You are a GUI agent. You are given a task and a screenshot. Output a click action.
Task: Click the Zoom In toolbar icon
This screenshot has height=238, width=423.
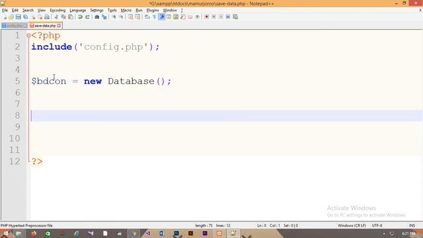[x=114, y=17]
